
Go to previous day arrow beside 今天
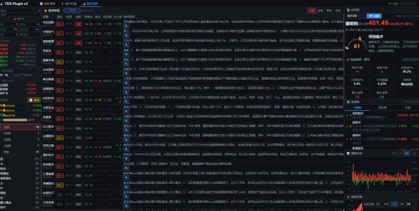click(63, 10)
